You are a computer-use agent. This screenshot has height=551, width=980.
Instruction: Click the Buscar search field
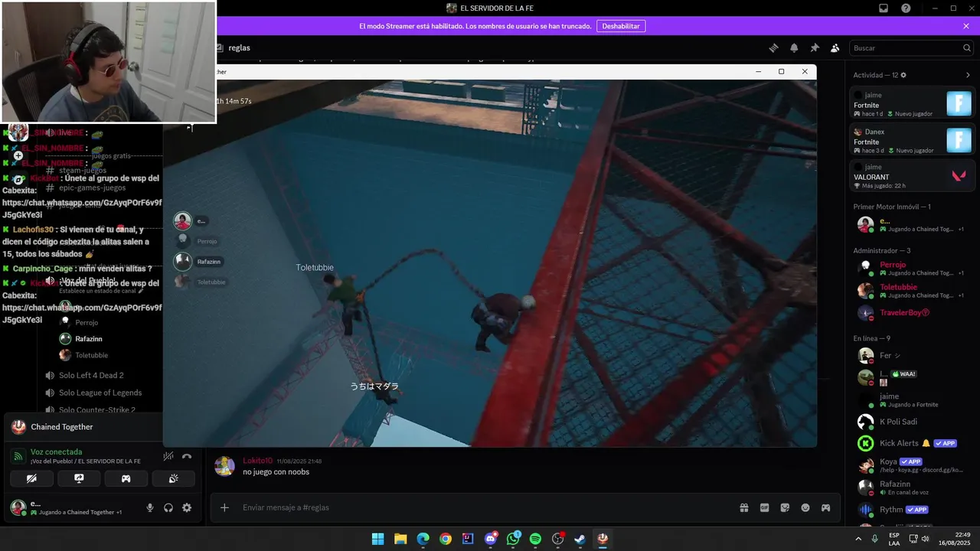pyautogui.click(x=912, y=47)
